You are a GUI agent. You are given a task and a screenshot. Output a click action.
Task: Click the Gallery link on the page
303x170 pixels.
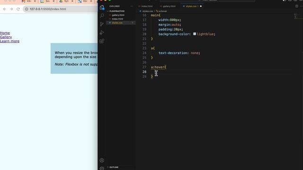click(x=6, y=37)
